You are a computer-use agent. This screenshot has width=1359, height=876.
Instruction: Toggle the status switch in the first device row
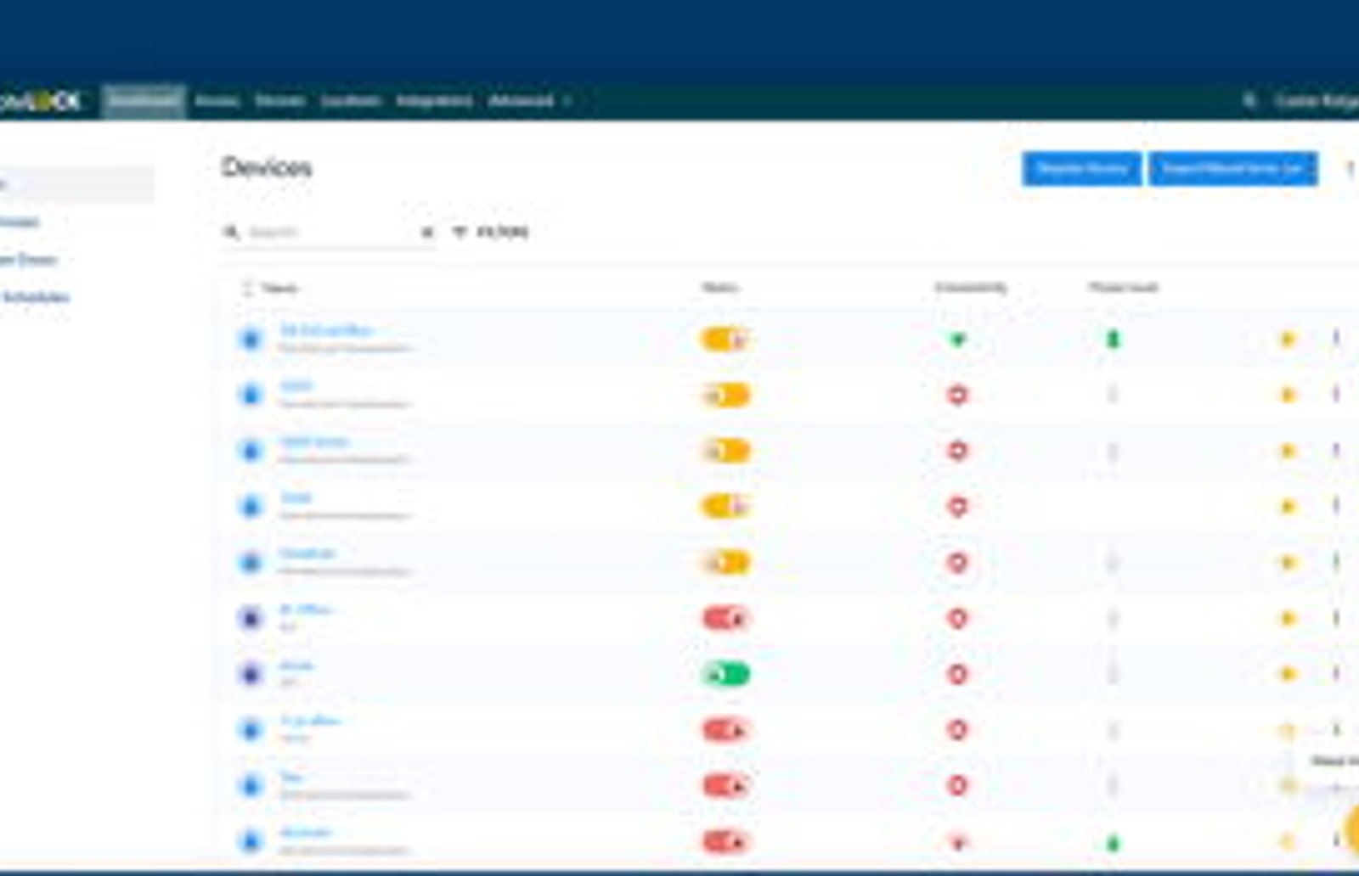point(725,340)
